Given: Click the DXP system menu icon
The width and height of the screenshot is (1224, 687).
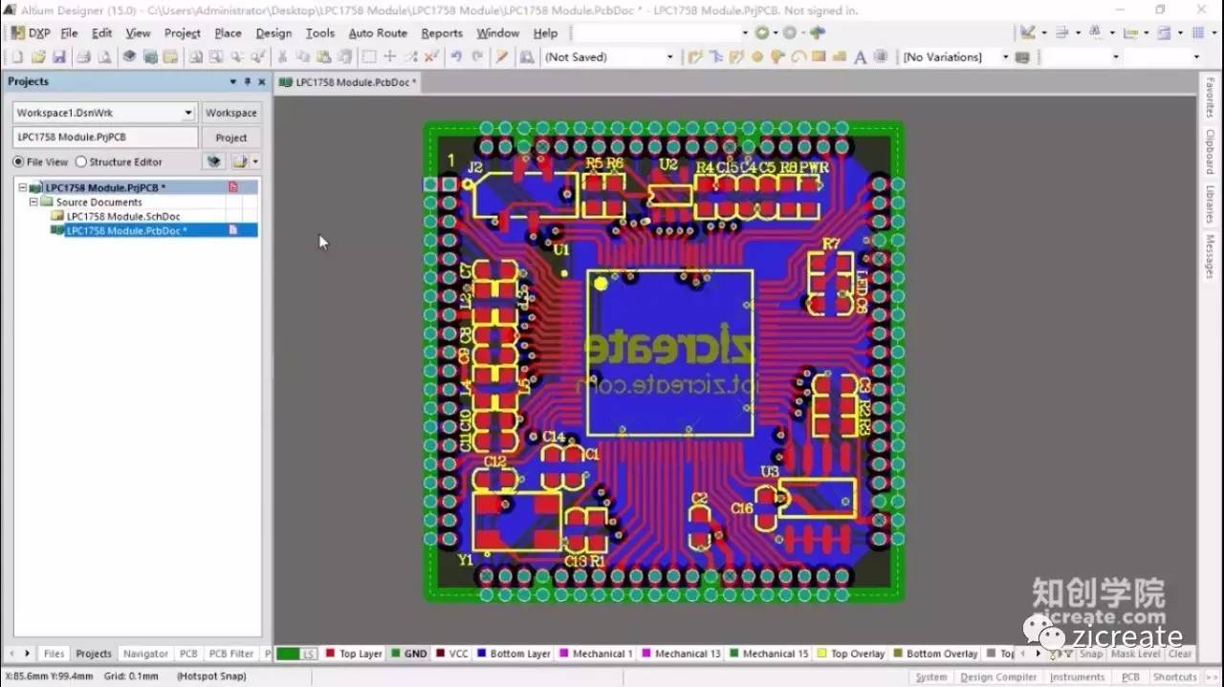Looking at the screenshot, I should point(31,32).
